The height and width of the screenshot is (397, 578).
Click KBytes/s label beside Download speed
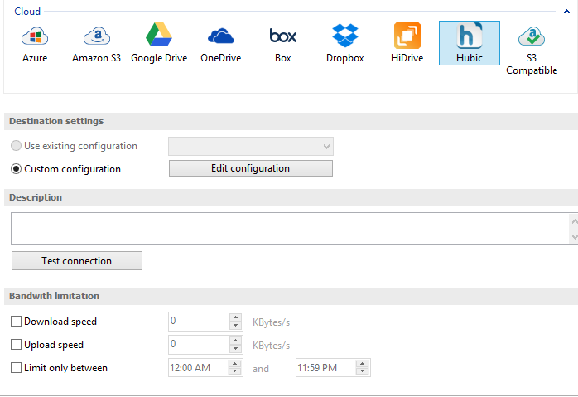coord(272,322)
